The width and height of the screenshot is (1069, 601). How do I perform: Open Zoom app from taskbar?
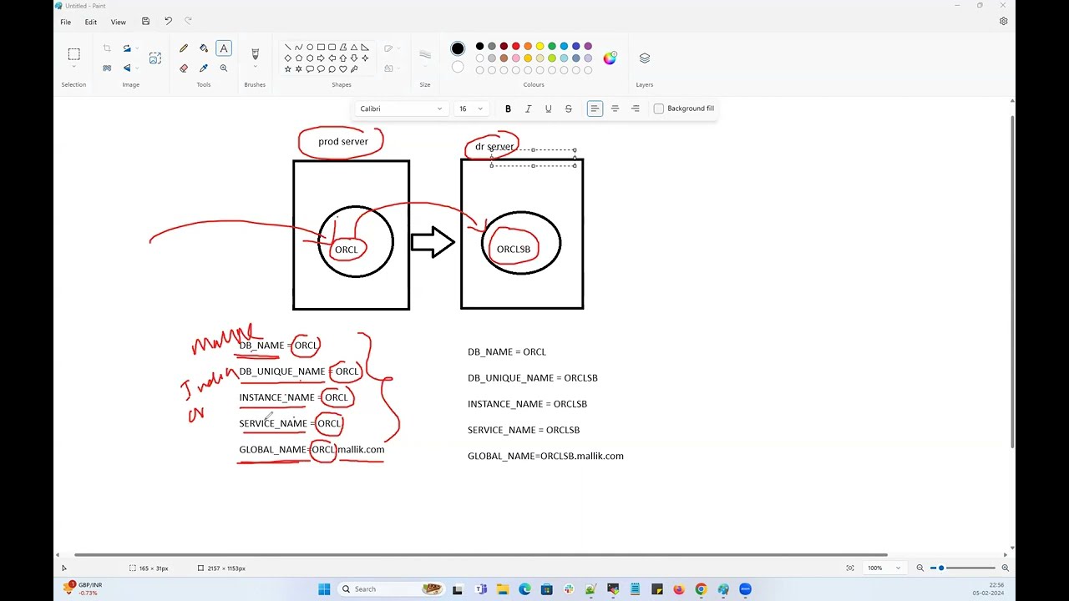745,589
